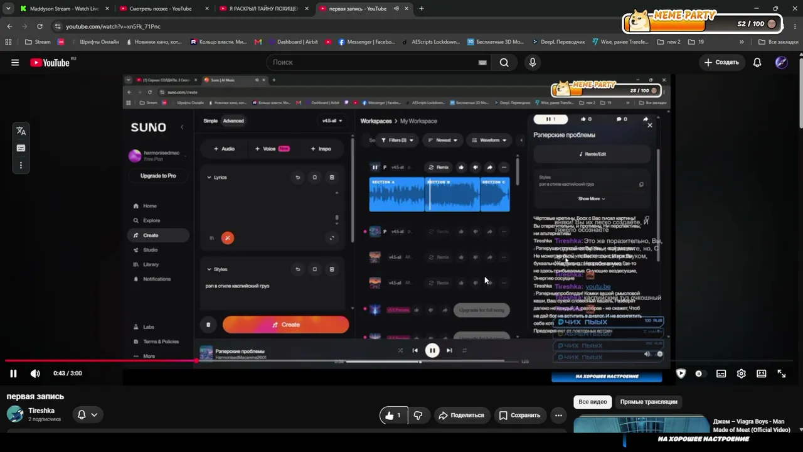Open the Tireshka channel name link

pyautogui.click(x=41, y=411)
